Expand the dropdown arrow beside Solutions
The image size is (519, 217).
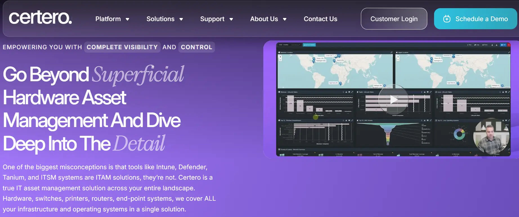[x=181, y=19]
